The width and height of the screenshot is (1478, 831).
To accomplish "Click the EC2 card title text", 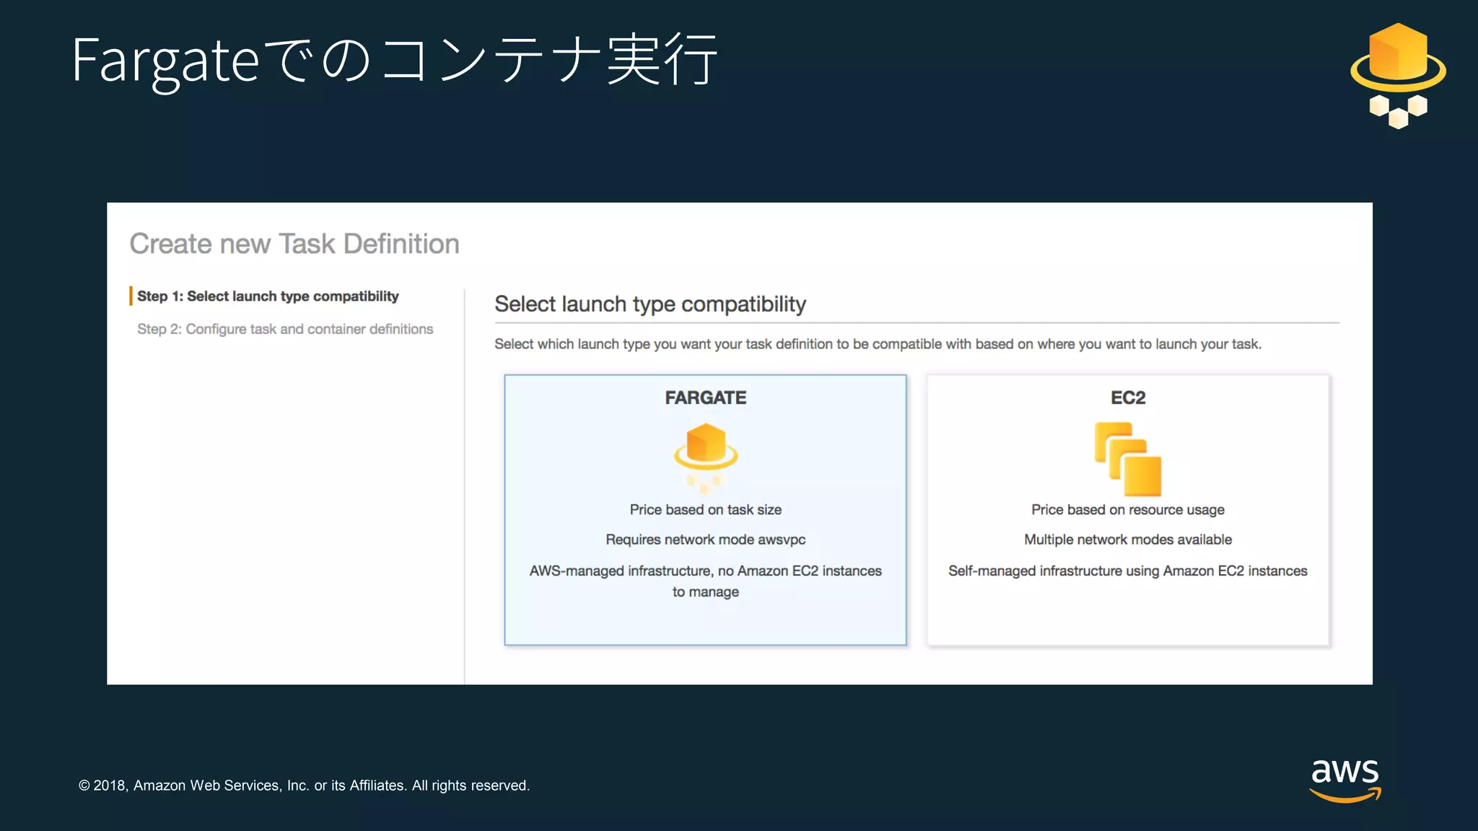I will pos(1127,398).
